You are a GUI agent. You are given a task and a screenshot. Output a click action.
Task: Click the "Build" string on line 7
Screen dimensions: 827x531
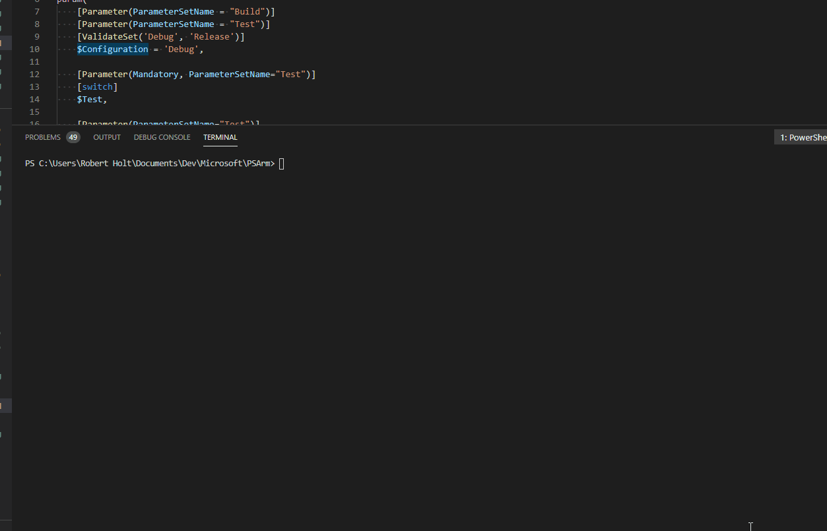pyautogui.click(x=248, y=12)
